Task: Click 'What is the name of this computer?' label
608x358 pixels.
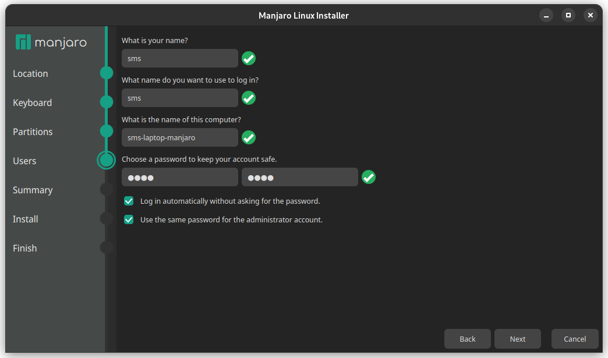Action: 181,120
